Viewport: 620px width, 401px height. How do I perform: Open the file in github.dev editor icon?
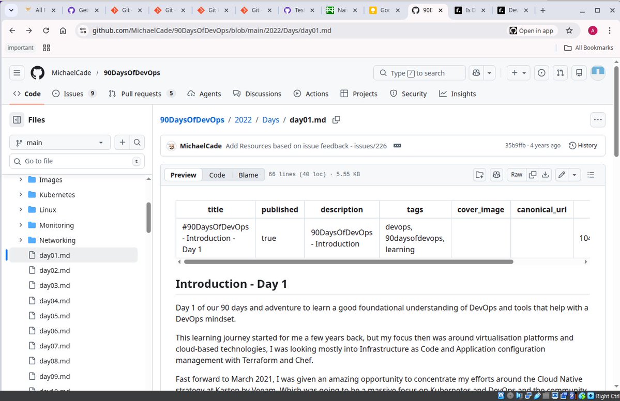(x=480, y=175)
